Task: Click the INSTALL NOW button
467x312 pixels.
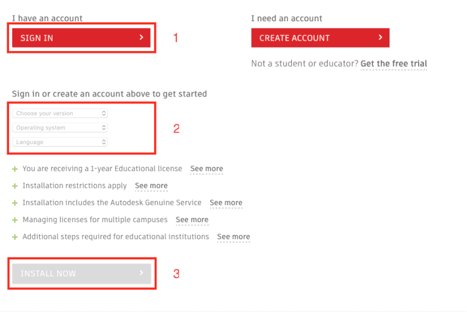Action: coord(82,273)
